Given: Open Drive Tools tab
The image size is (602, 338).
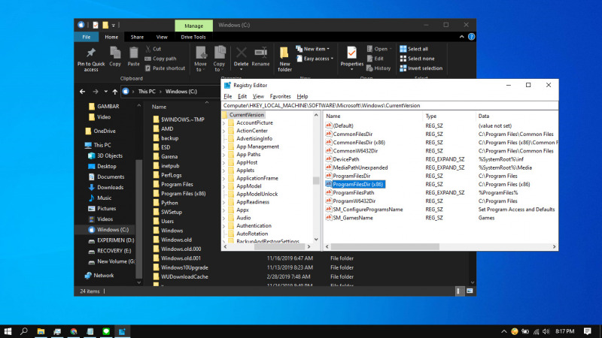Looking at the screenshot, I should click(x=193, y=37).
